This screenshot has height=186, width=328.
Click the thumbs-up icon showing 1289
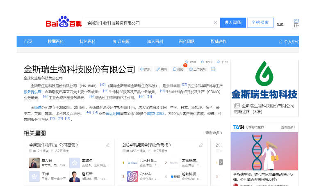202,62
